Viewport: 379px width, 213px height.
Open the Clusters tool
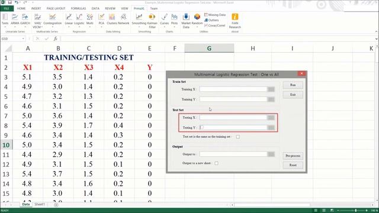click(x=112, y=20)
